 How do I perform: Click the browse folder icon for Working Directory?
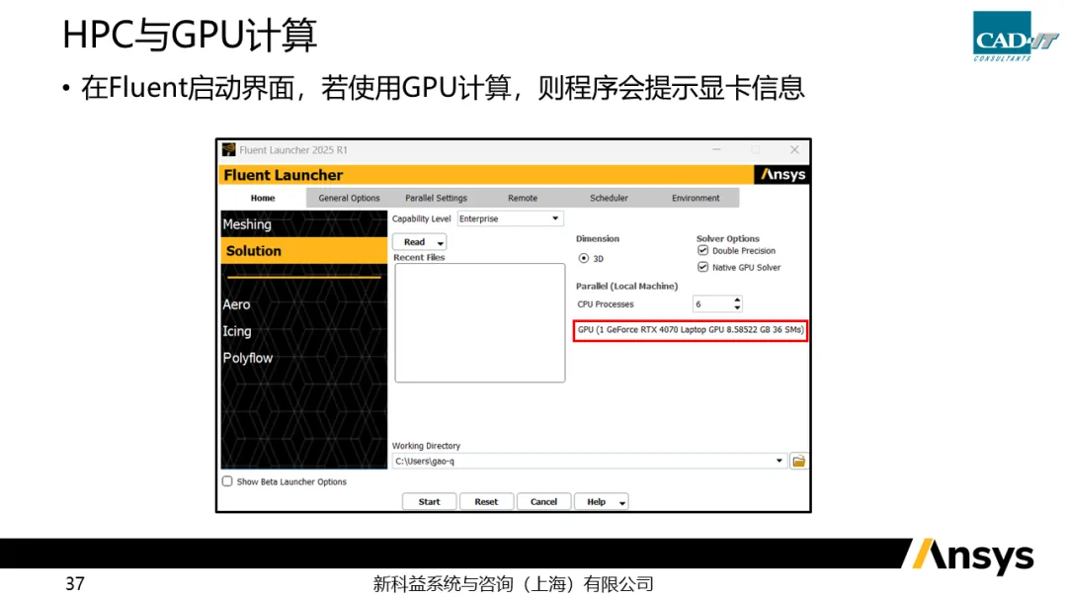798,461
